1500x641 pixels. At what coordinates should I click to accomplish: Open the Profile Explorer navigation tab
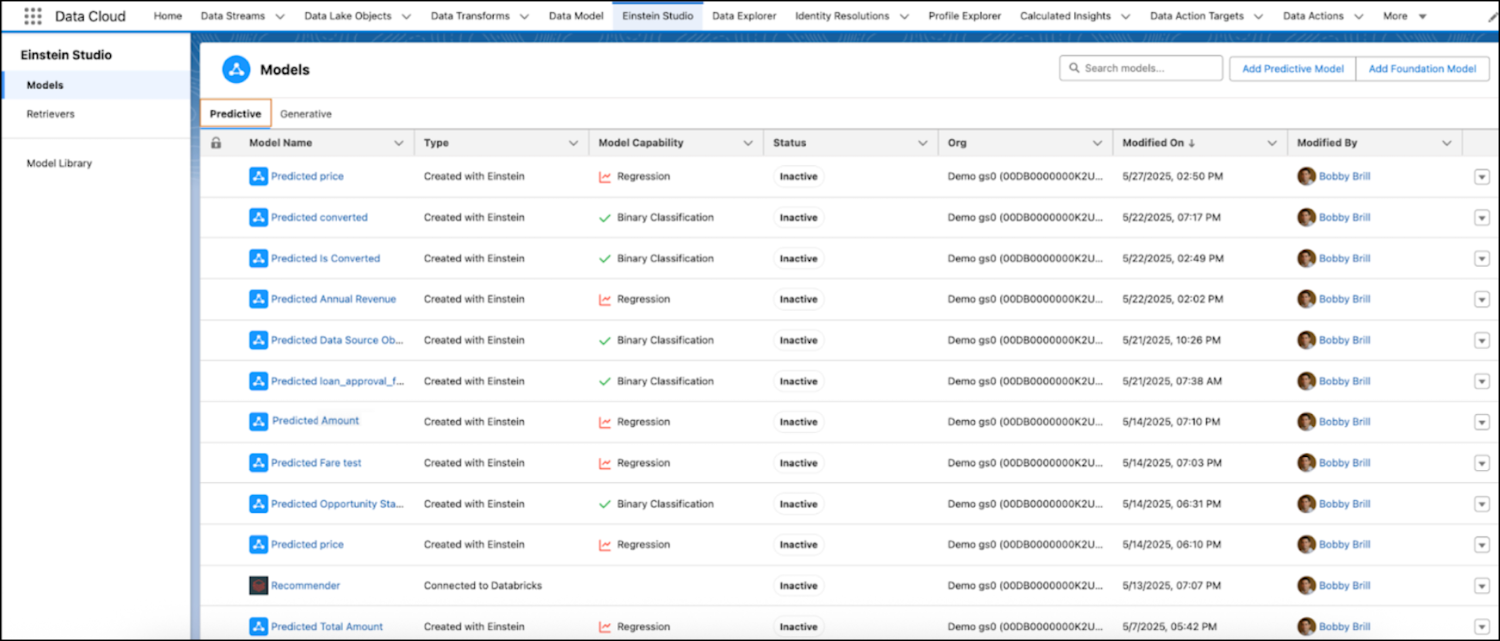click(965, 16)
